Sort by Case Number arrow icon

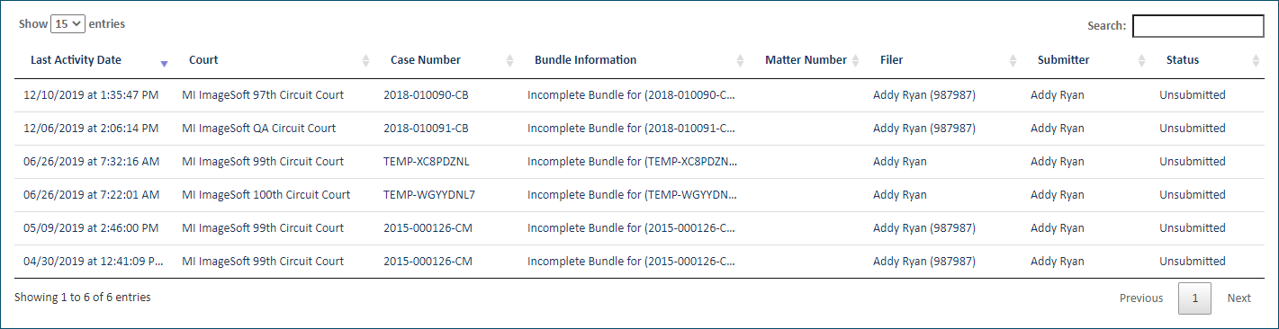(x=509, y=60)
